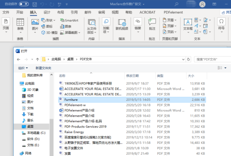Image resolution: width=231 pixels, height=156 pixels.
Task: Click 桌面 in the address path
Action: click(70, 59)
